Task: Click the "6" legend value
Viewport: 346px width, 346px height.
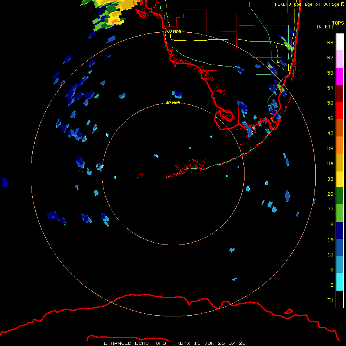Action: point(331,270)
